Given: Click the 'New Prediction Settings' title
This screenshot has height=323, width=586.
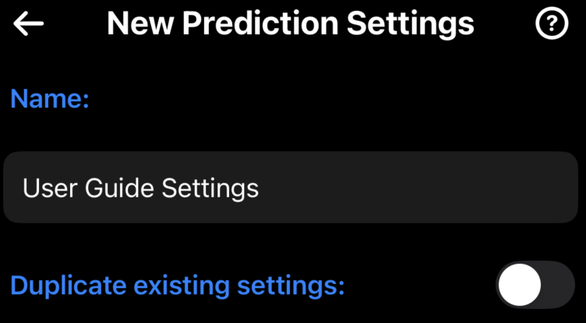Looking at the screenshot, I should pyautogui.click(x=290, y=24).
